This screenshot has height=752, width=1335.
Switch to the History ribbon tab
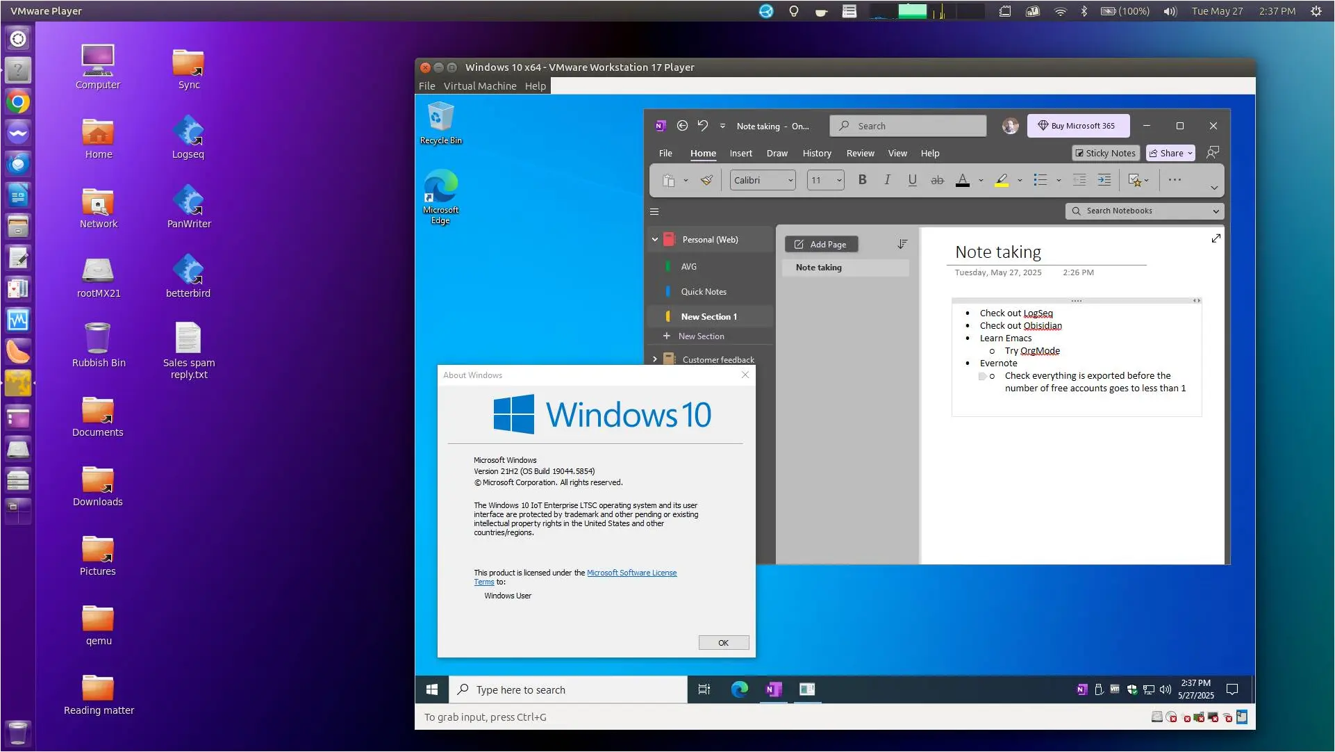pos(817,154)
